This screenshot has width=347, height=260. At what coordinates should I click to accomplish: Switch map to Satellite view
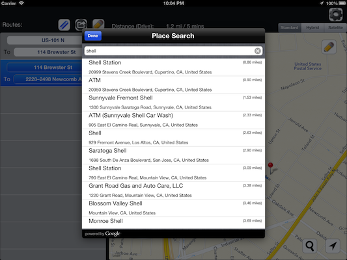click(x=335, y=27)
